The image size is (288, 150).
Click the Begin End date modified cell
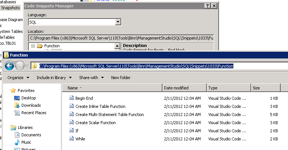click(x=182, y=98)
